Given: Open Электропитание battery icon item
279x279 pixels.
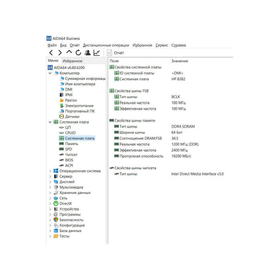Looking at the screenshot, I should point(76,106).
